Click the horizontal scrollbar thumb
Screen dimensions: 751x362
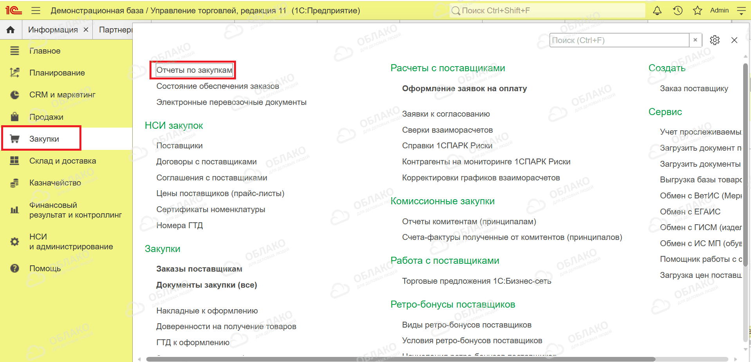click(x=400, y=359)
